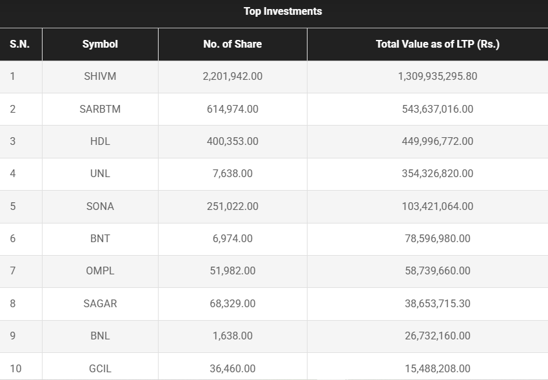548x380 pixels.
Task: Click GCIL total value 15,488,208.00
Action: (438, 368)
